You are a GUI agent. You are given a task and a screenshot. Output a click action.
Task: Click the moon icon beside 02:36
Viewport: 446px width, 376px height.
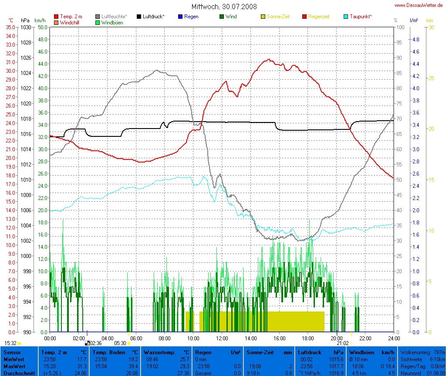point(87,343)
